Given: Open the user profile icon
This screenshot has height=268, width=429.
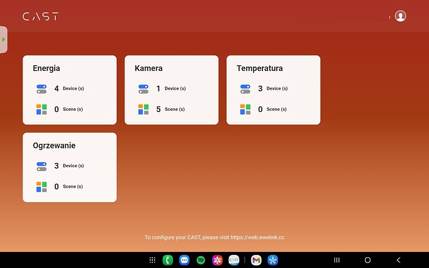Looking at the screenshot, I should (400, 16).
